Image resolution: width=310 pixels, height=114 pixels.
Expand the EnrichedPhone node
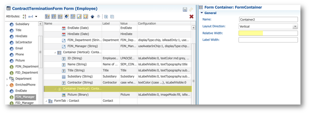tap(7, 85)
